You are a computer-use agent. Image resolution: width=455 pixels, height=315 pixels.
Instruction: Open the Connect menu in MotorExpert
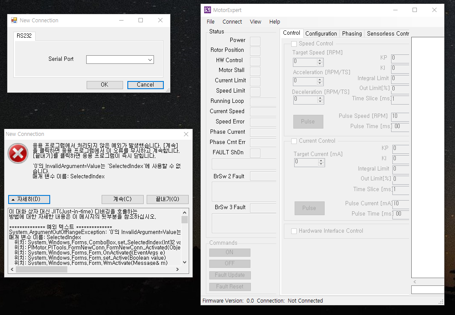click(x=232, y=22)
